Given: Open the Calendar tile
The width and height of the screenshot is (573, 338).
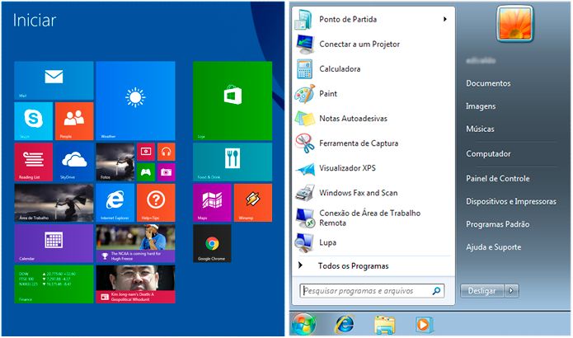Looking at the screenshot, I should [54, 243].
